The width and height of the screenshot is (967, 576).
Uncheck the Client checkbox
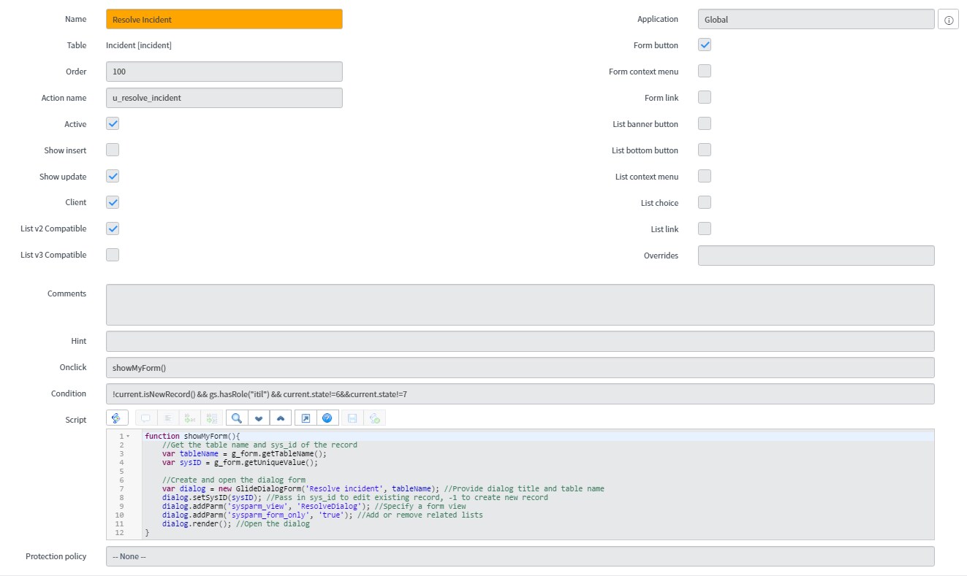113,202
